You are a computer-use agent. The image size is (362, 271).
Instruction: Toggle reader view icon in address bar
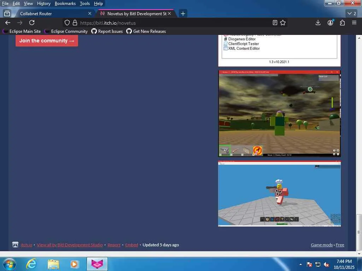point(275,23)
